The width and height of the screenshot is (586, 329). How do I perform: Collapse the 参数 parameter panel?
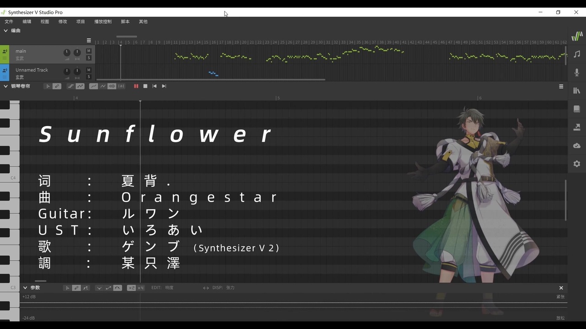[x=25, y=288]
